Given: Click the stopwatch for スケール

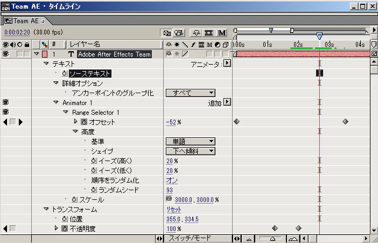Looking at the screenshot, I should pyautogui.click(x=74, y=199).
